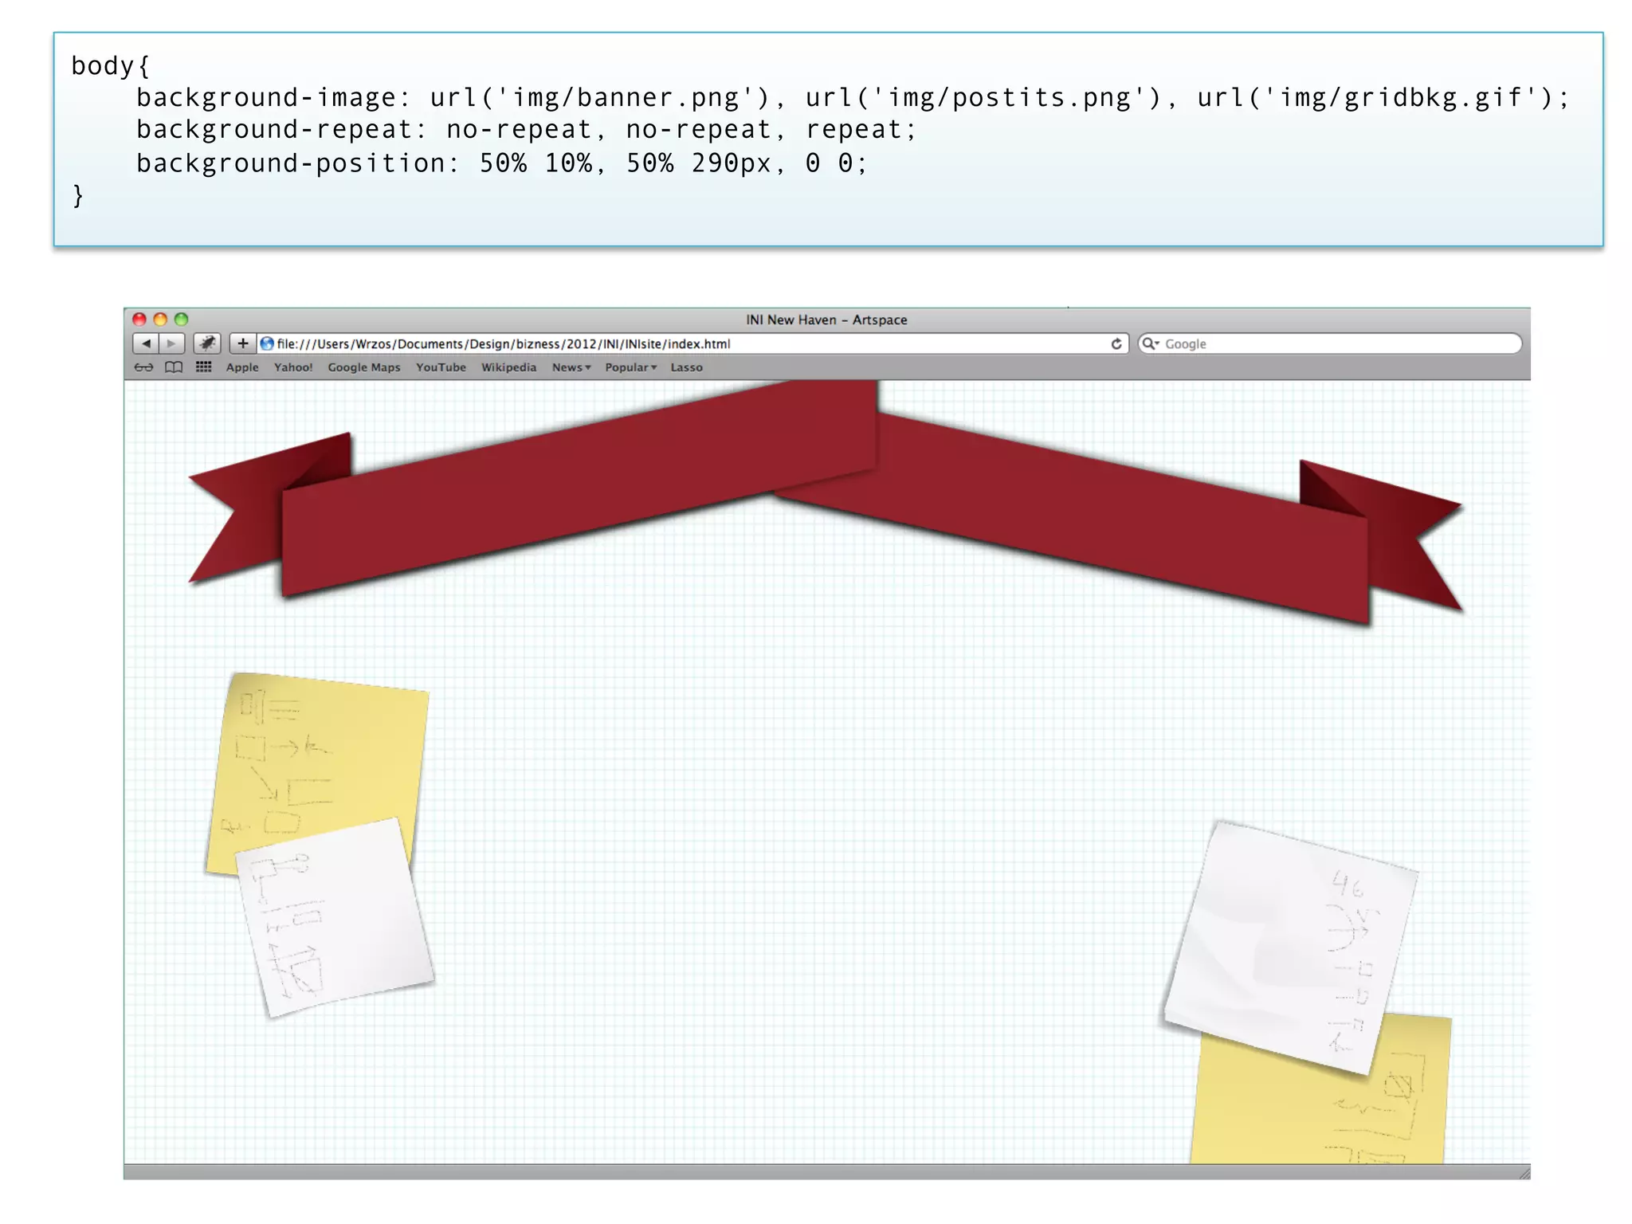Go to the YouTube bookmark
This screenshot has height=1224, width=1632.
coord(441,367)
